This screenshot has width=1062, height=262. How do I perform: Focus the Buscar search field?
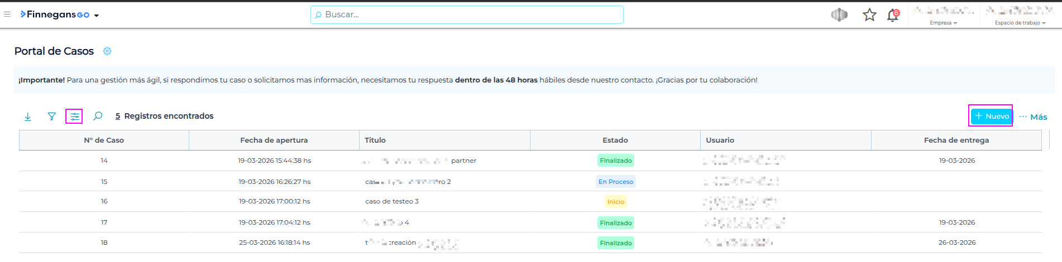467,15
